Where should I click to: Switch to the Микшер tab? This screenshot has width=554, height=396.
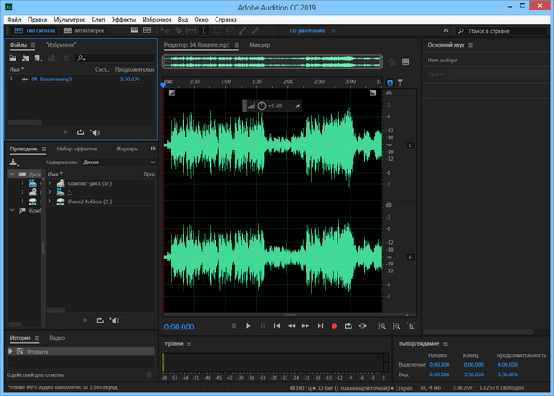(x=260, y=43)
